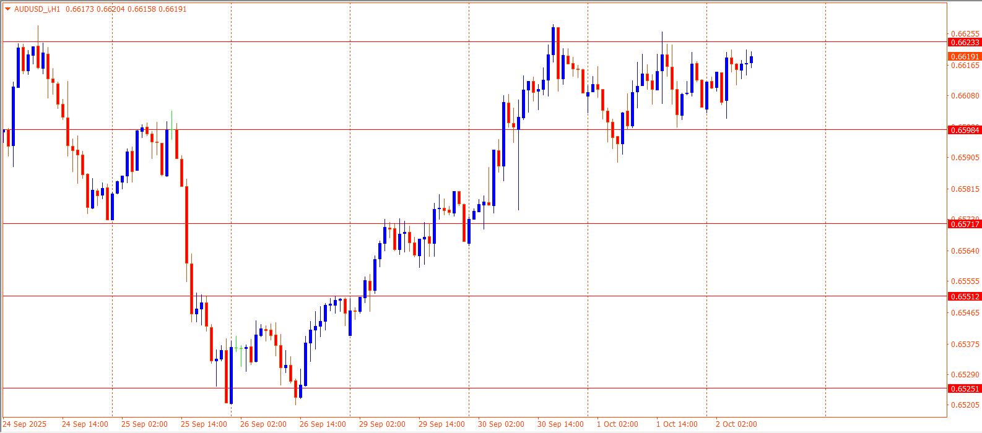Select the 0.65512 price level tag
This screenshot has height=433, width=982.
(x=965, y=297)
